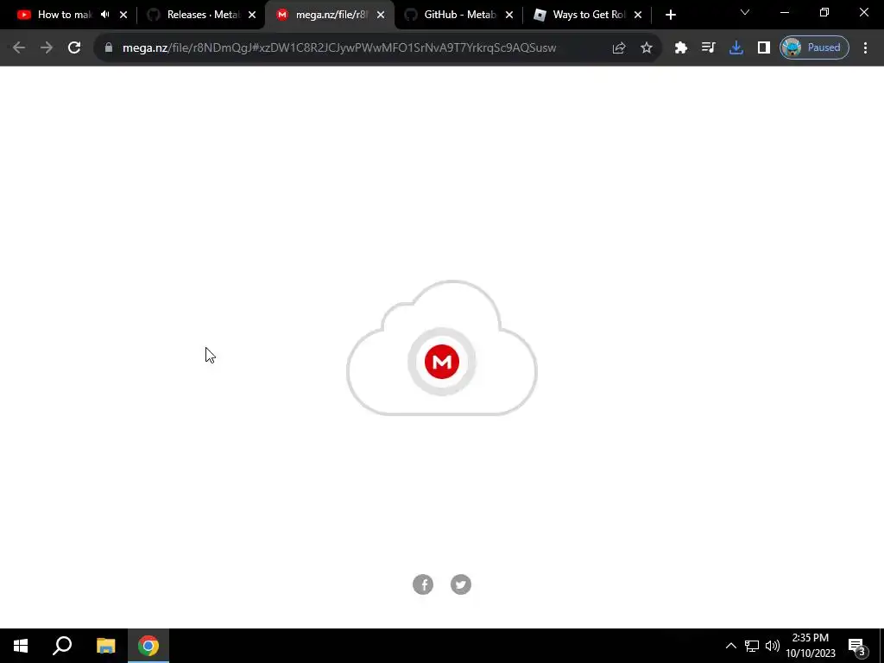Screen dimensions: 884x663
Task: Restore down the Chrome window
Action: pyautogui.click(x=824, y=12)
